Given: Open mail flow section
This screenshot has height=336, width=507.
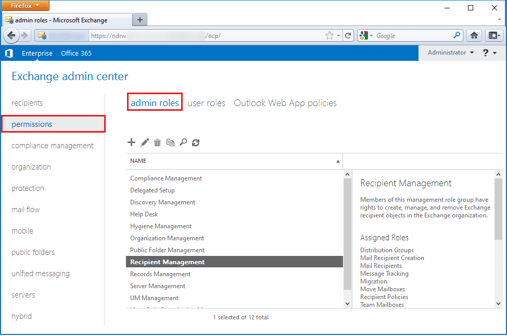Looking at the screenshot, I should click(26, 210).
